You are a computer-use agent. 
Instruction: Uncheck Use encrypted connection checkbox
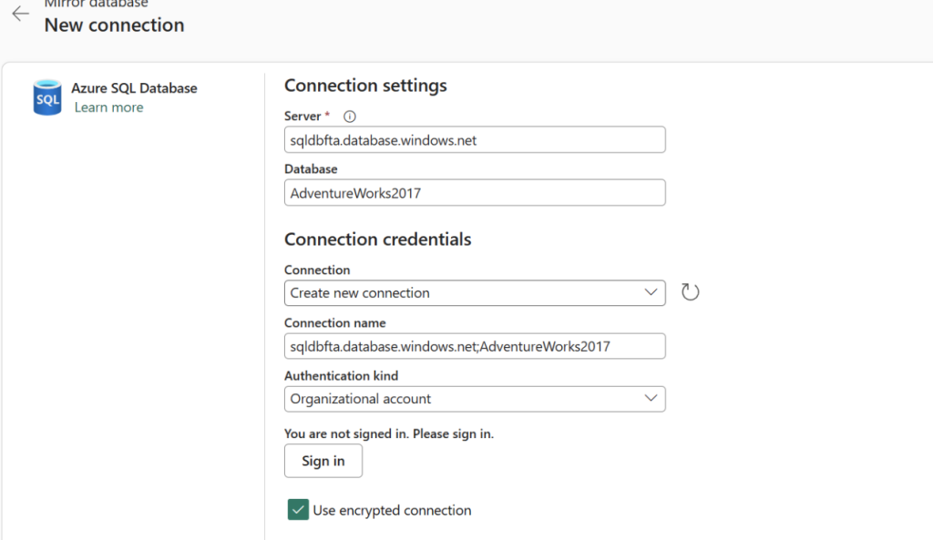298,510
